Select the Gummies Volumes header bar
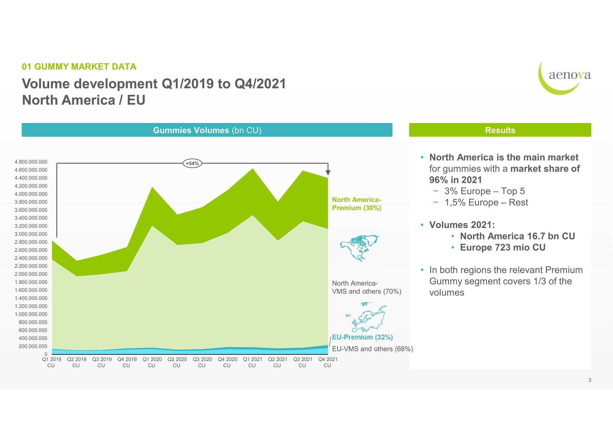Image resolution: width=613 pixels, height=434 pixels. pos(207,130)
